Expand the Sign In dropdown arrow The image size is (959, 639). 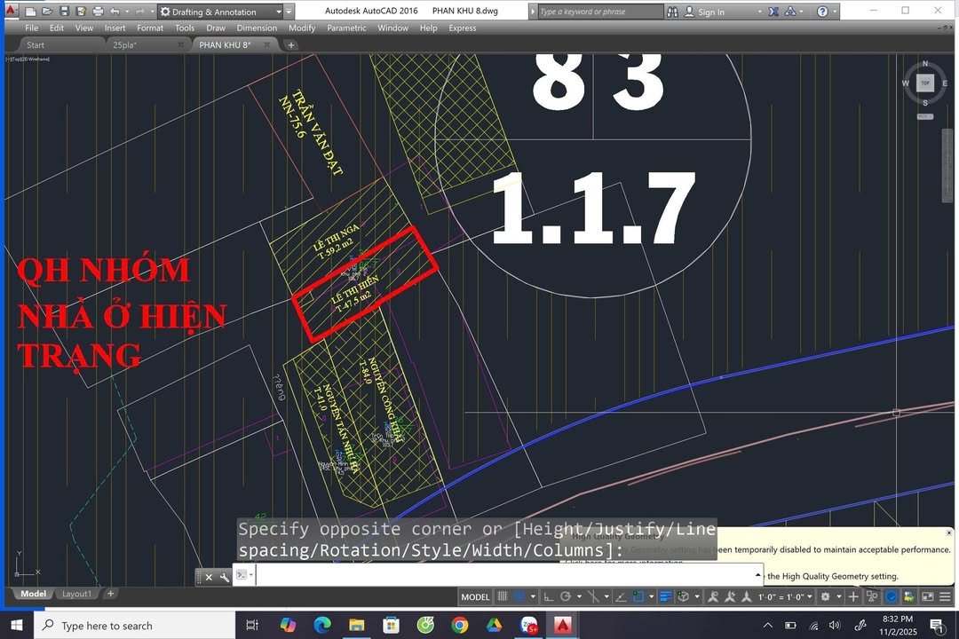[733, 12]
